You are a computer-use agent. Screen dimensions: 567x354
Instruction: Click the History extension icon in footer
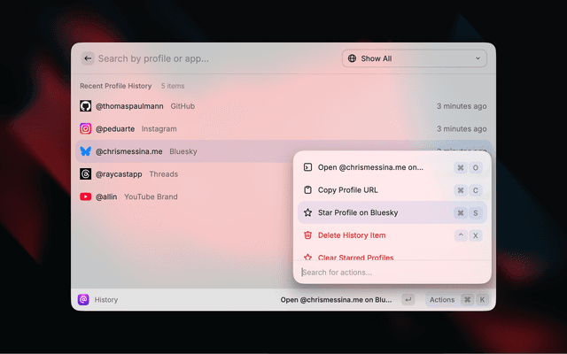point(83,300)
